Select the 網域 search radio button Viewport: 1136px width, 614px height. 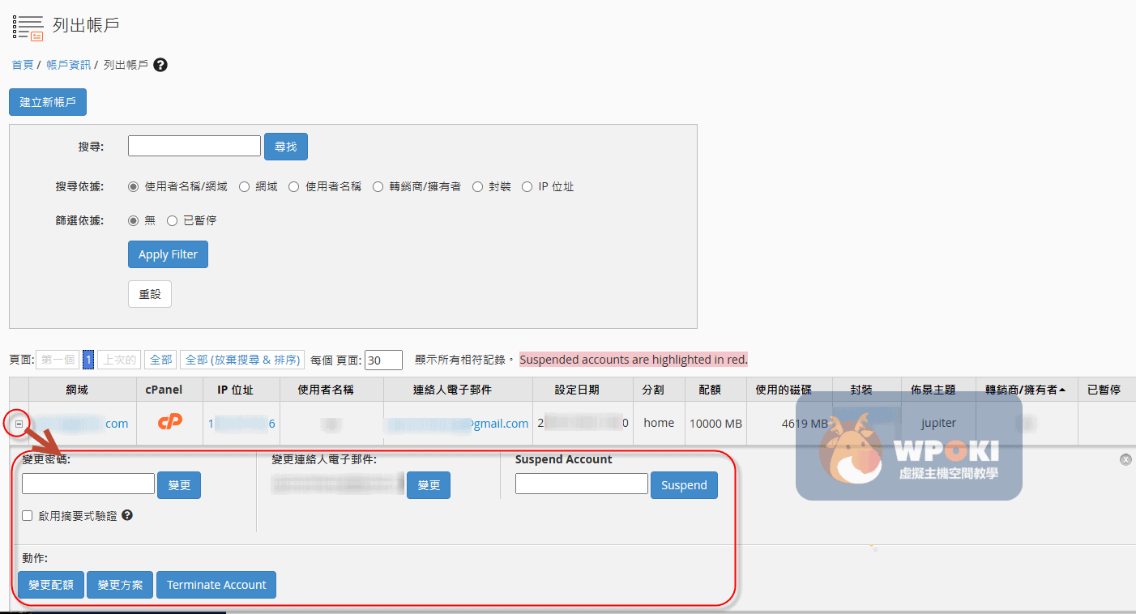coord(245,186)
